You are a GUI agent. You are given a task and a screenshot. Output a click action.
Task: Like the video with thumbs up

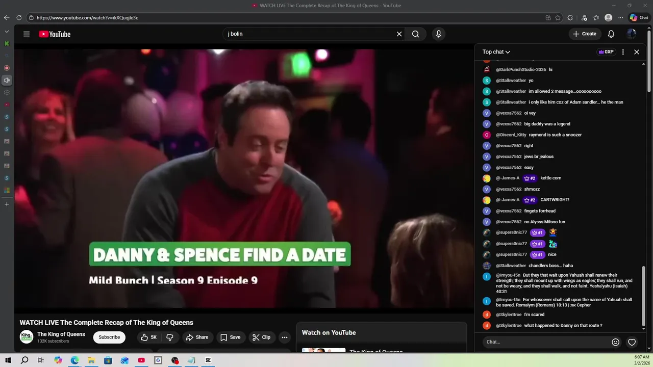[x=149, y=337]
